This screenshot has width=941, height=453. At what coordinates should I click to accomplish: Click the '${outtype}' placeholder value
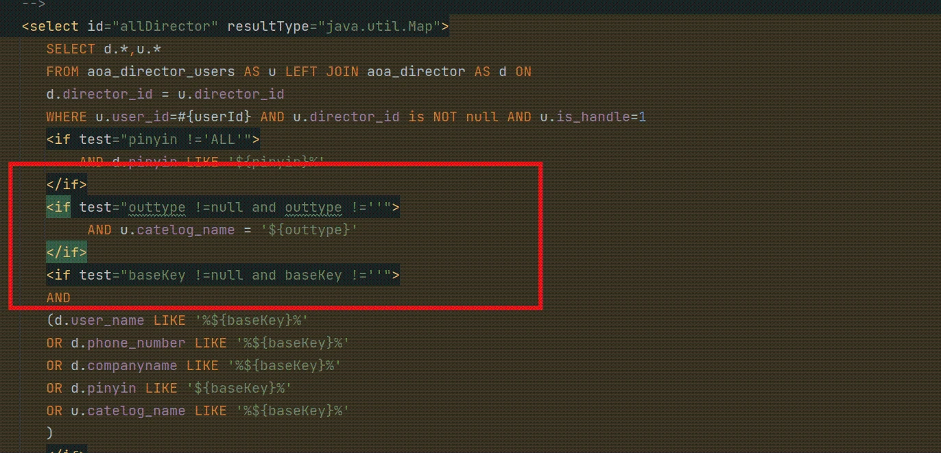[309, 230]
